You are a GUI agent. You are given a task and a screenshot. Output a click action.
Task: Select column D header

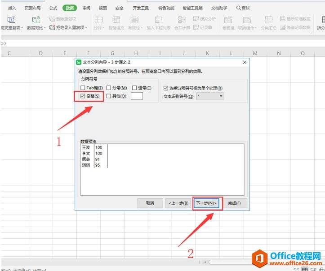41,53
